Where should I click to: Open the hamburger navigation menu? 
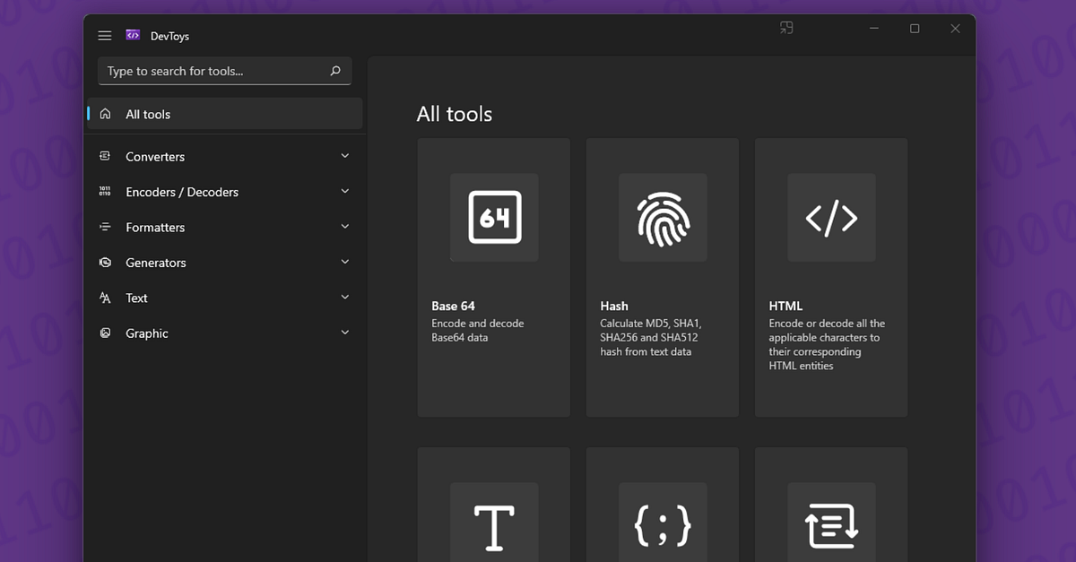(x=105, y=35)
